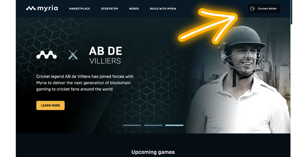
Task: Click the Upcoming games heading
Action: tap(153, 152)
